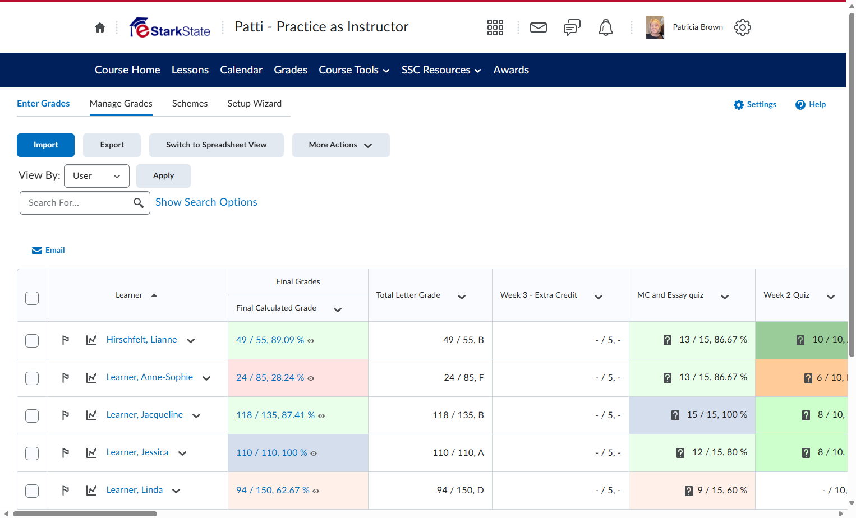Flag learner Linda
The image size is (856, 518).
(x=66, y=491)
